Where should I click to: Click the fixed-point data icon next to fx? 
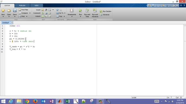50,10
